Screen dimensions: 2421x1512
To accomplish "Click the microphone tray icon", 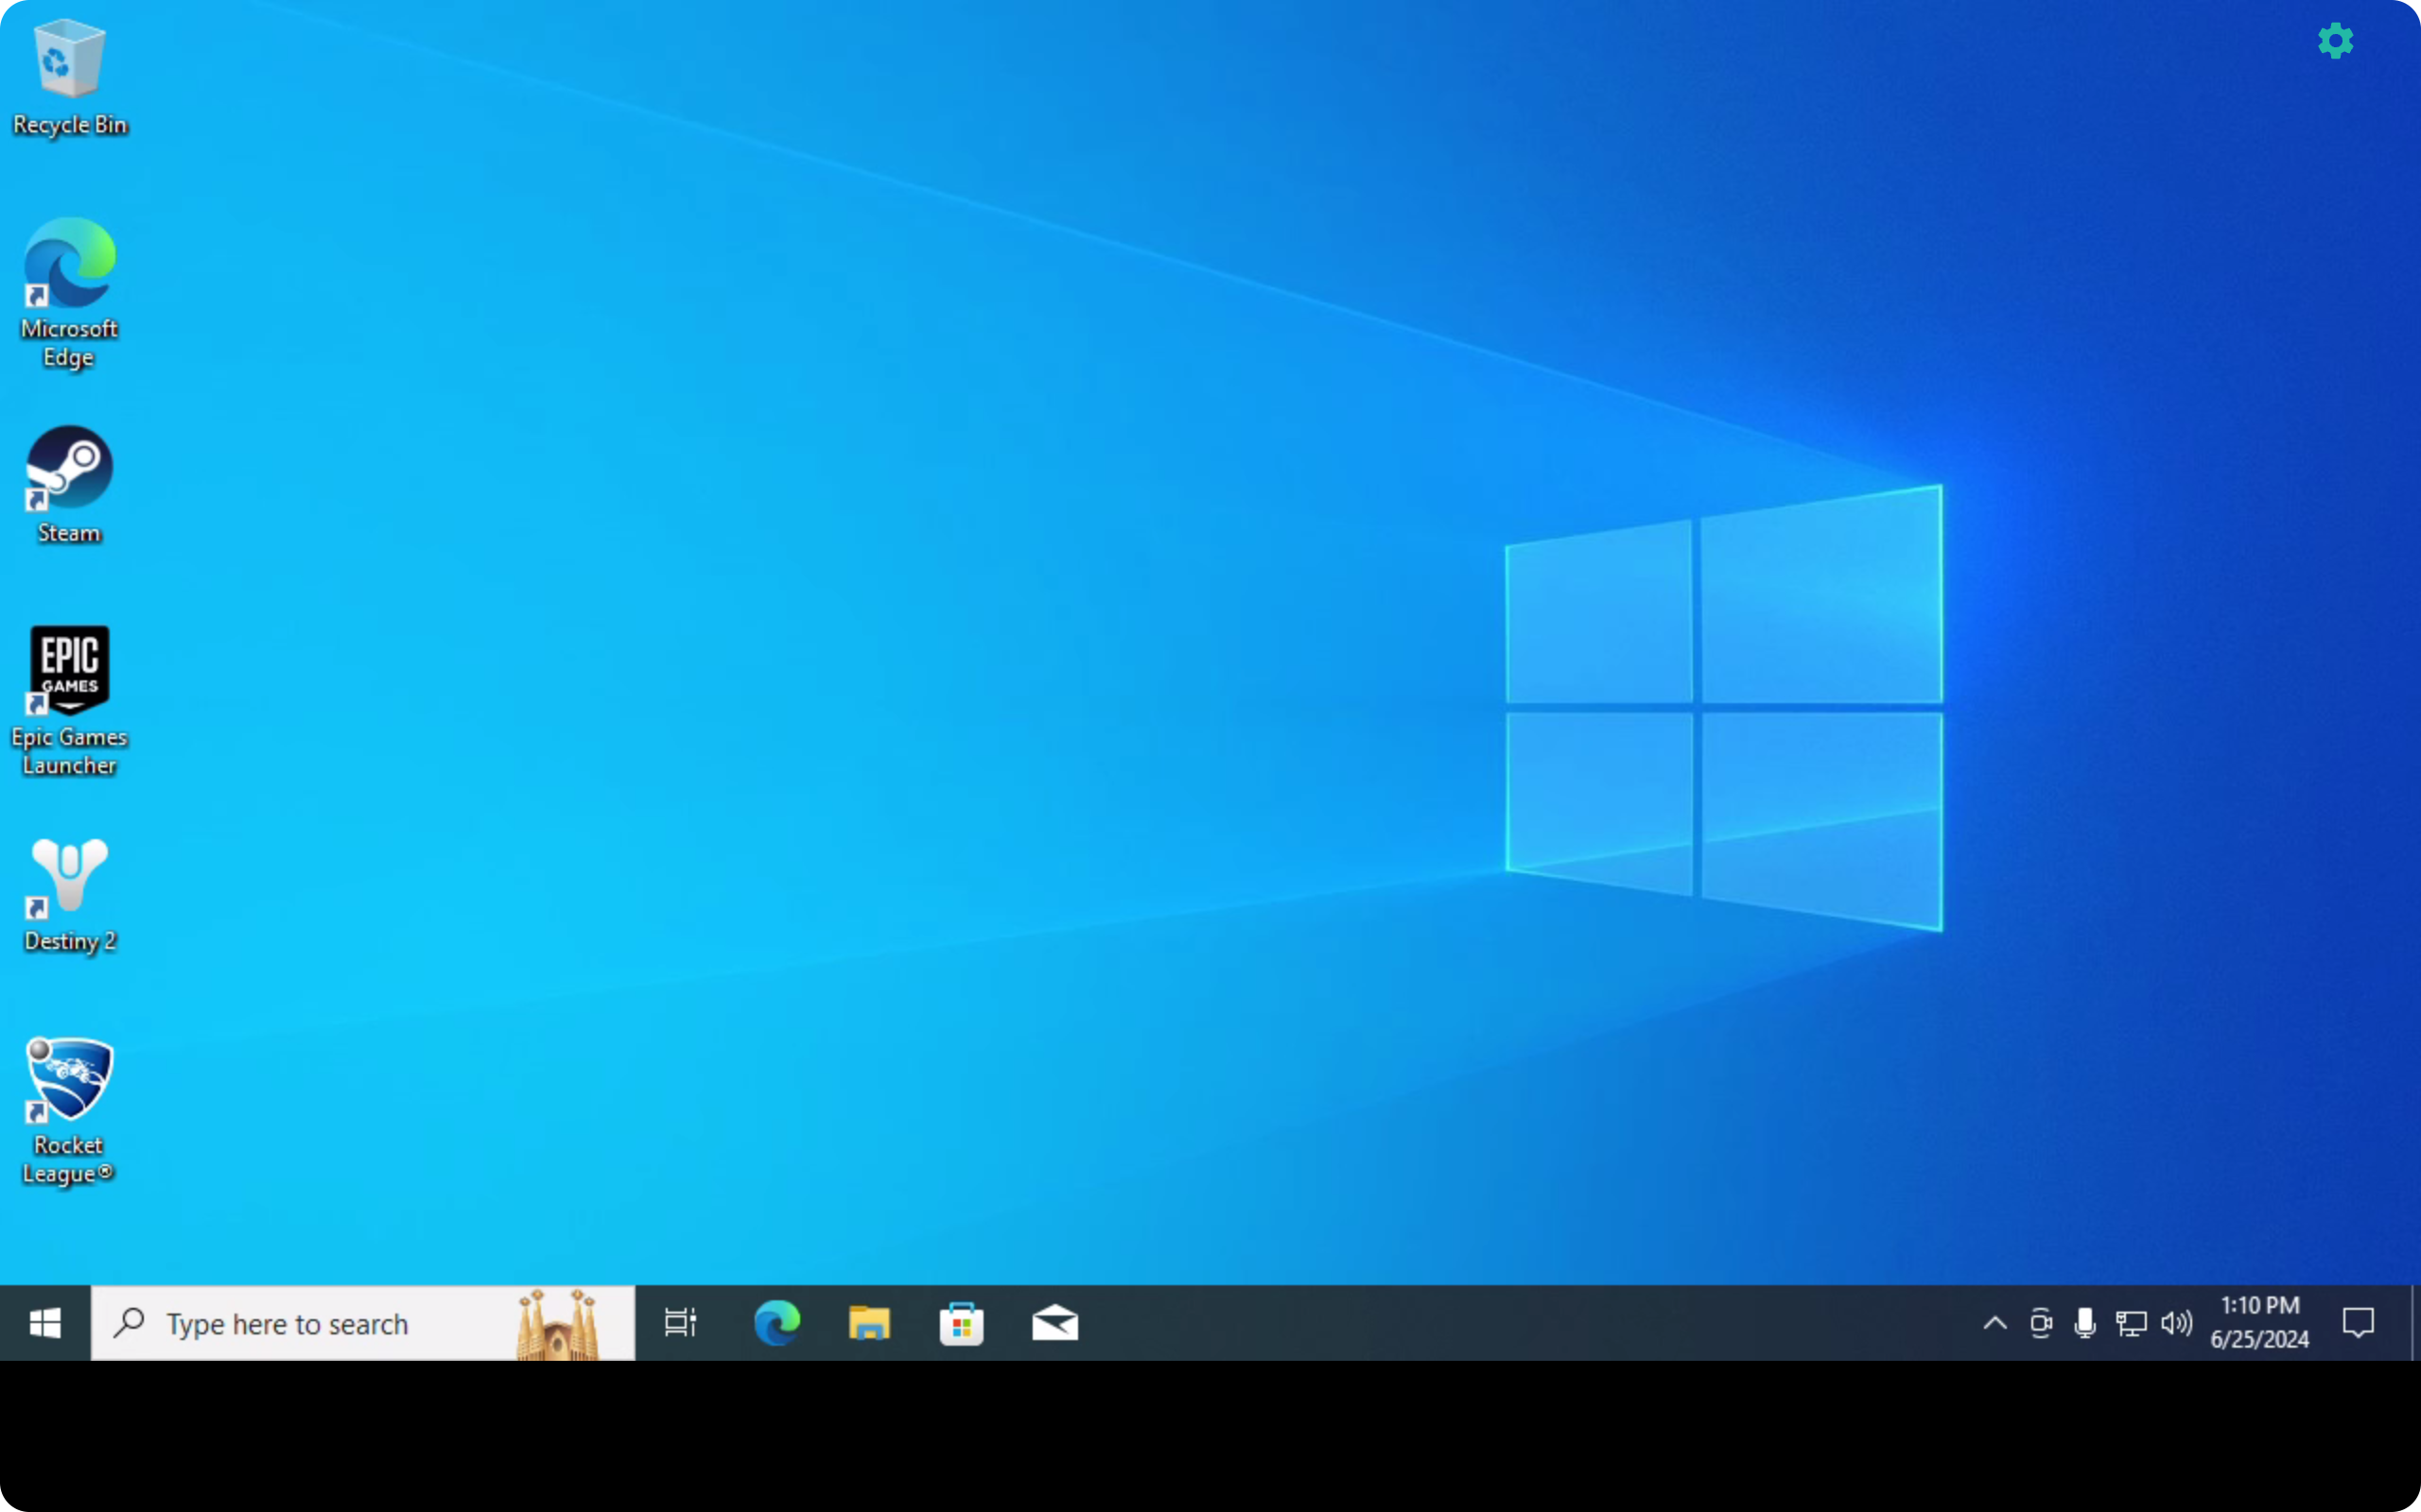I will pos(2085,1323).
